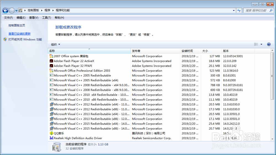Open the 工具(T) menu
The height and width of the screenshot is (155, 276).
pos(46,18)
